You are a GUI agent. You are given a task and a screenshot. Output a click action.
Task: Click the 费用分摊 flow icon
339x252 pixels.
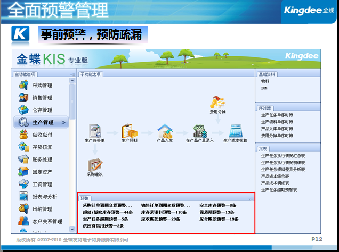217,103
